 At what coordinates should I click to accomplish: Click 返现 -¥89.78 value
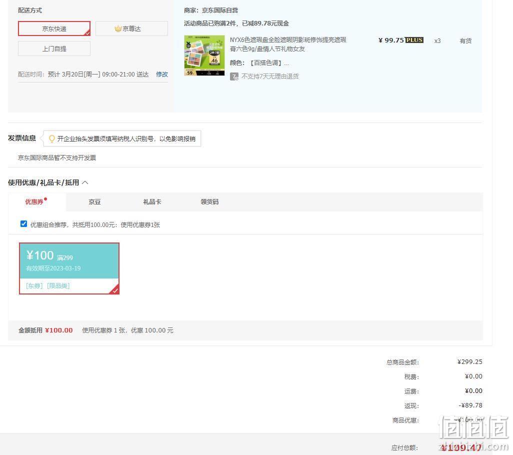point(470,405)
